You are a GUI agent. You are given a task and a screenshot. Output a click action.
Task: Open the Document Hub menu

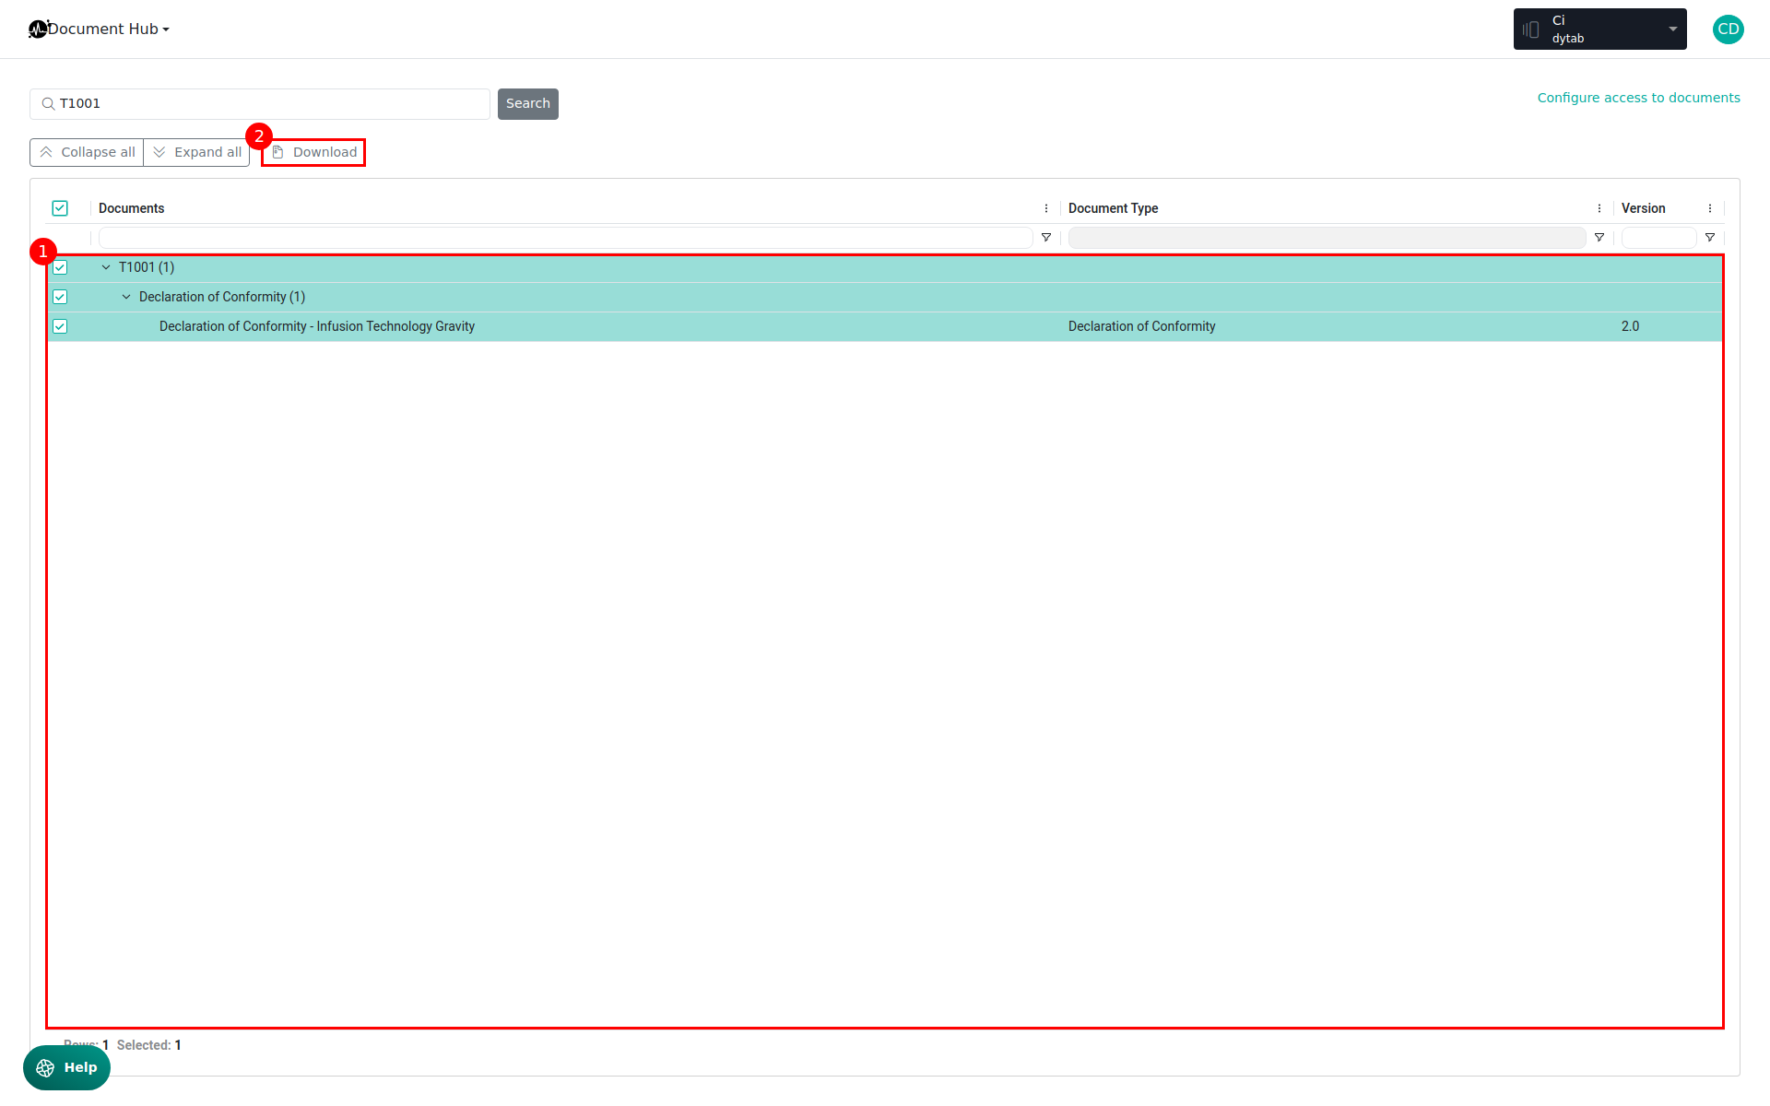pyautogui.click(x=108, y=29)
